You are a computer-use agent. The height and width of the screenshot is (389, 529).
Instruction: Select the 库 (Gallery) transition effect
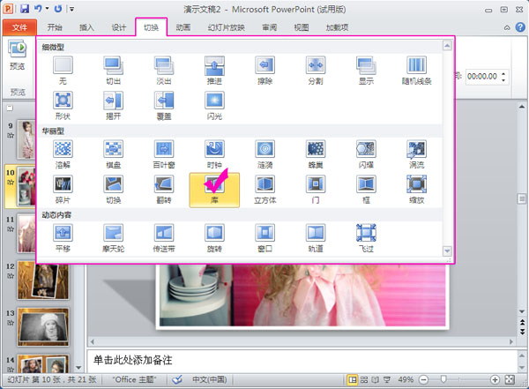(212, 189)
